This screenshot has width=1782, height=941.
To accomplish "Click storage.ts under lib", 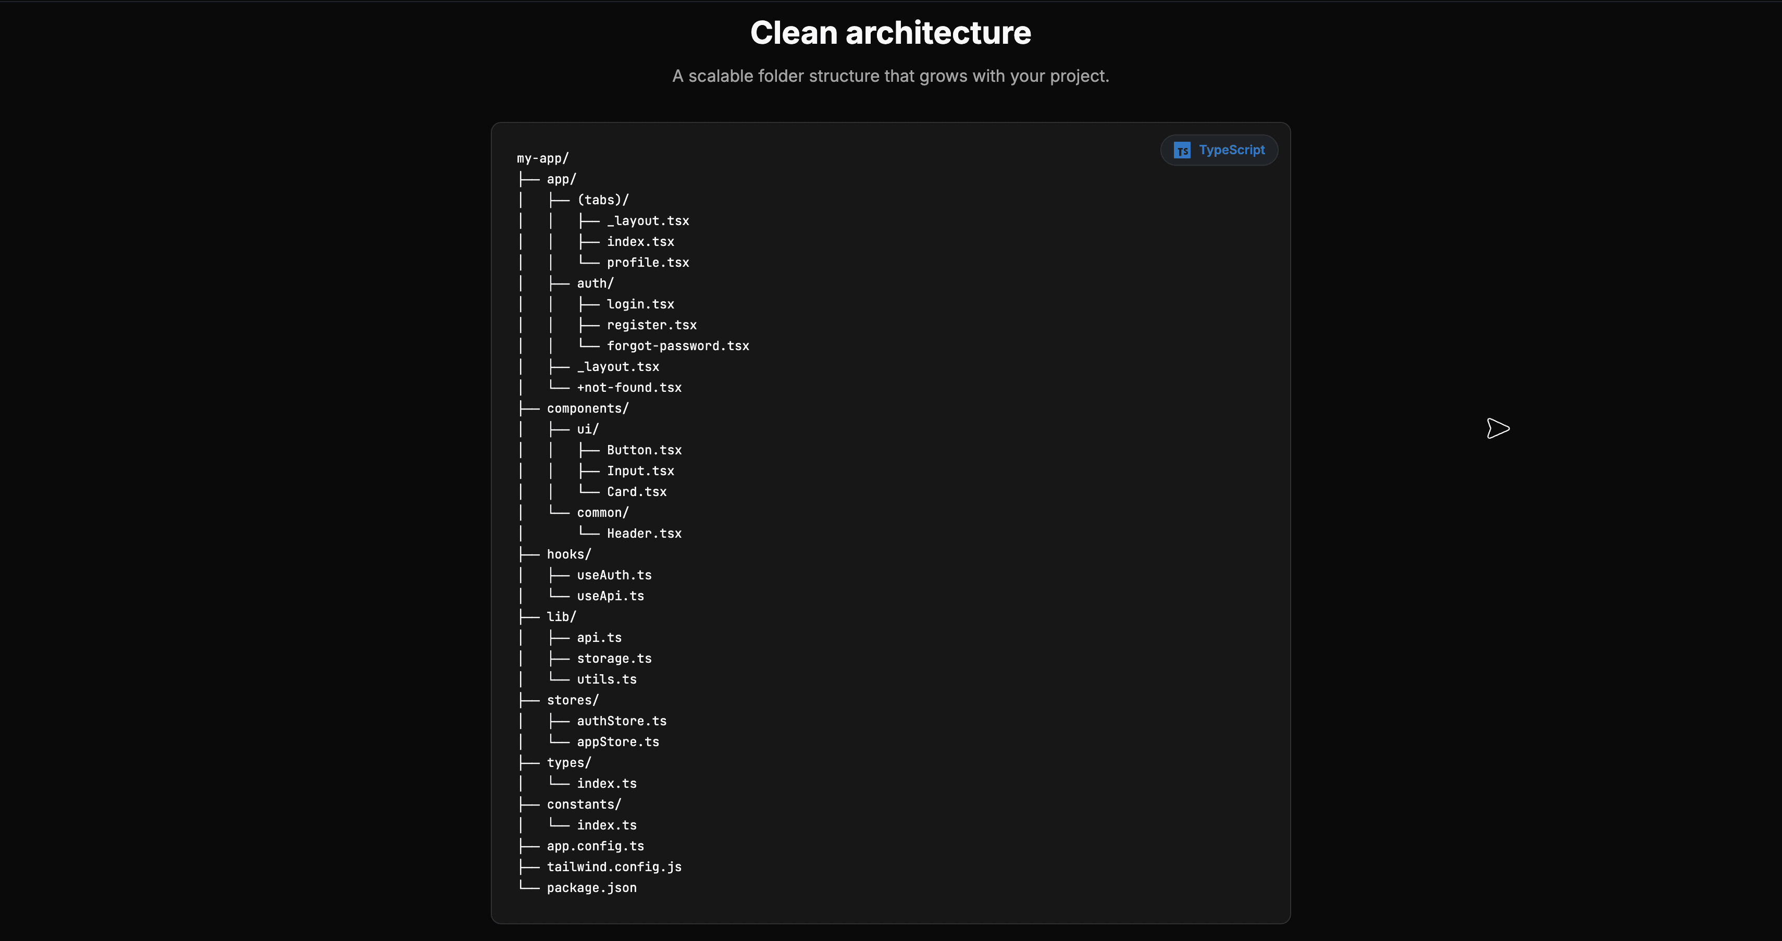I will point(614,658).
